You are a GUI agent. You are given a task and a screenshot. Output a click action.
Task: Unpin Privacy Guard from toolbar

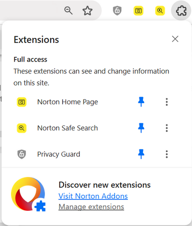(x=141, y=154)
